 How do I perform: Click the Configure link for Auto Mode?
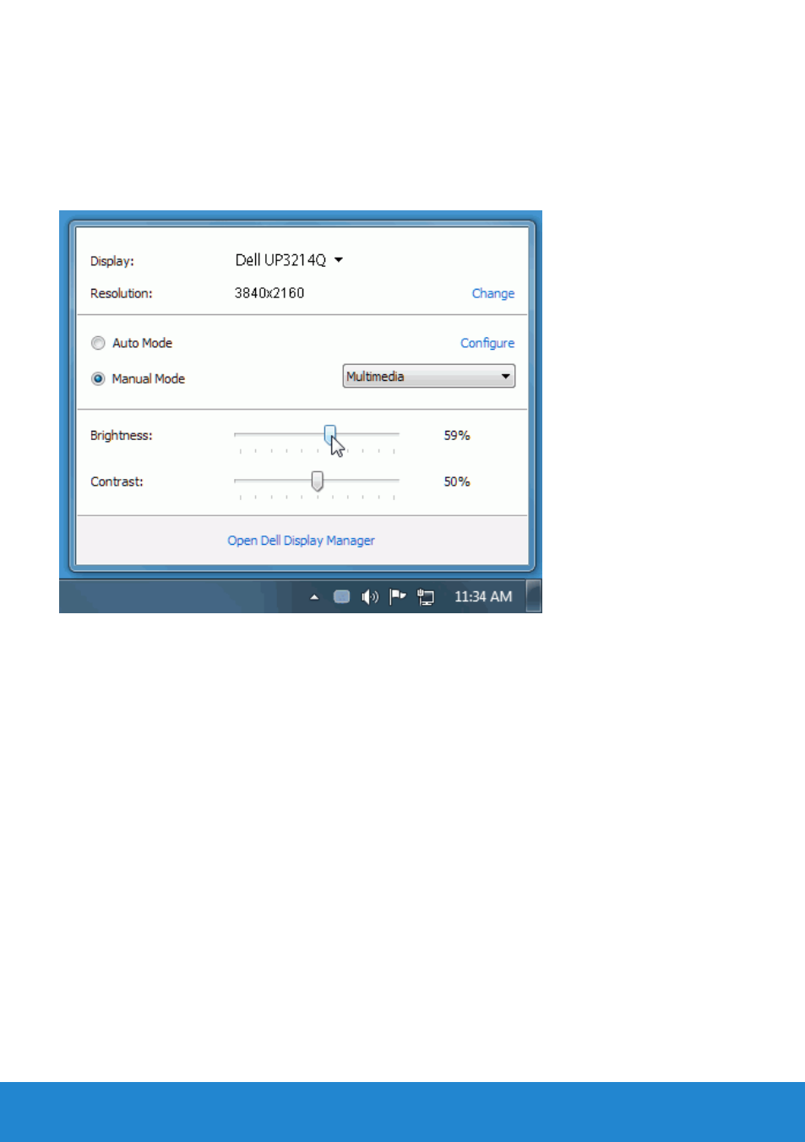[x=487, y=343]
